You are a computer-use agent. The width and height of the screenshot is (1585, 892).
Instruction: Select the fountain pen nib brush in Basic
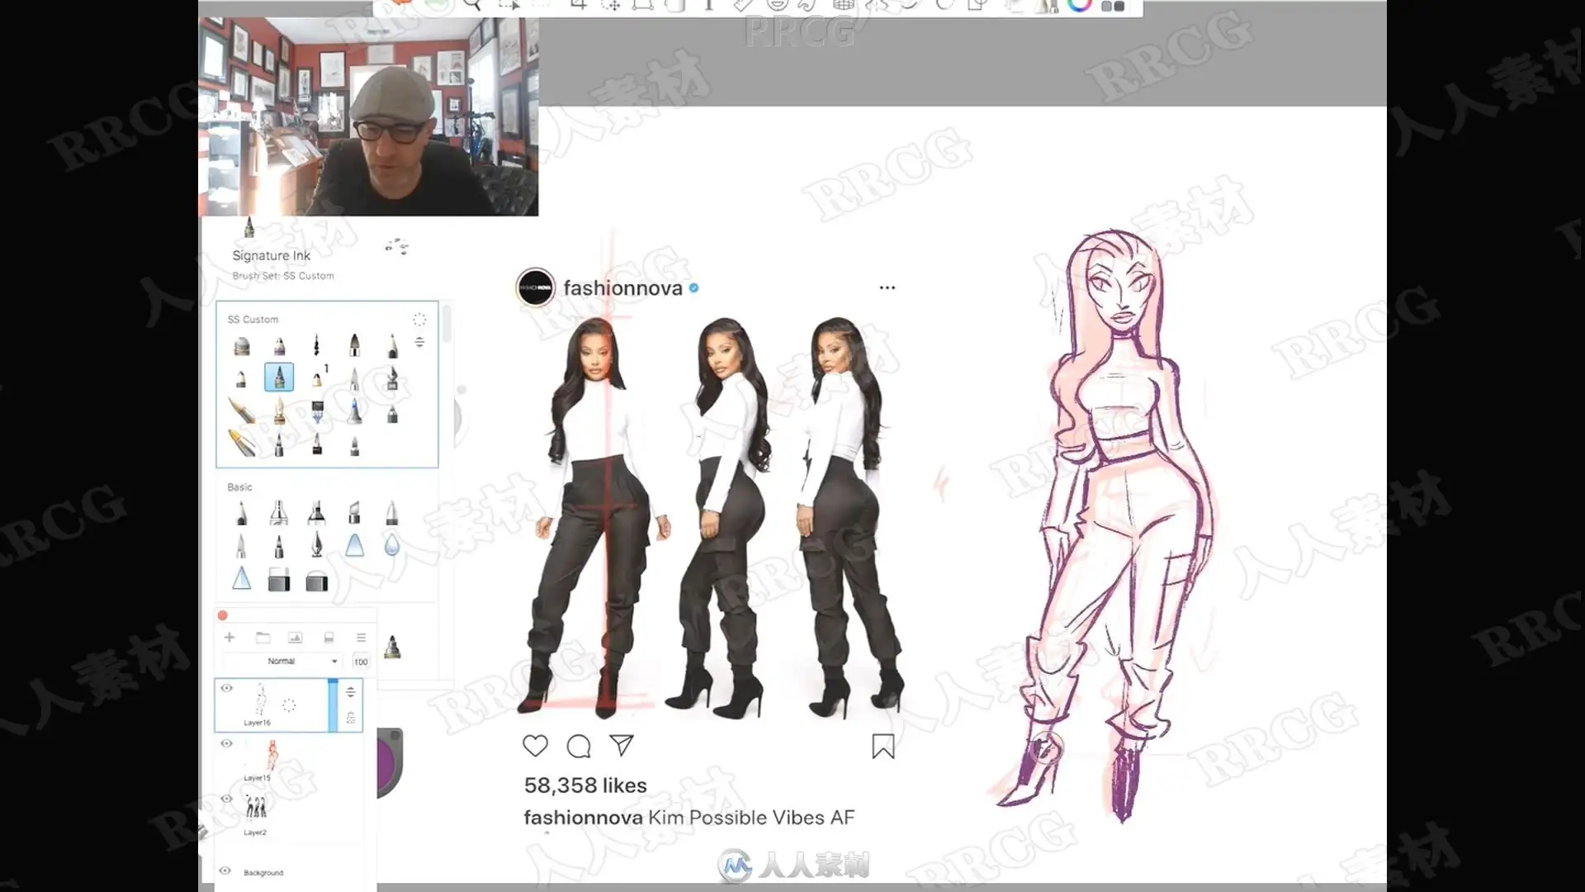317,545
